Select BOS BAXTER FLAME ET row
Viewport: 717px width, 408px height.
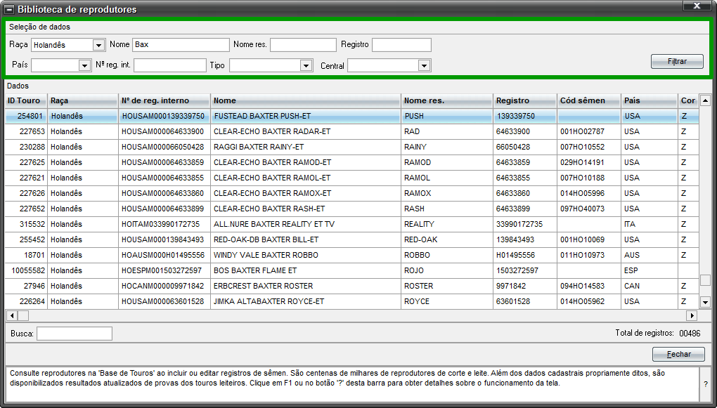352,270
